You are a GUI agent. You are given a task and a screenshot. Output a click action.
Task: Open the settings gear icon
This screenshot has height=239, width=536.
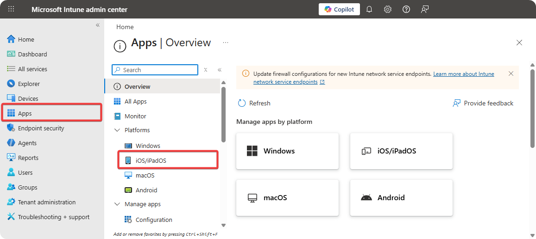pyautogui.click(x=388, y=9)
